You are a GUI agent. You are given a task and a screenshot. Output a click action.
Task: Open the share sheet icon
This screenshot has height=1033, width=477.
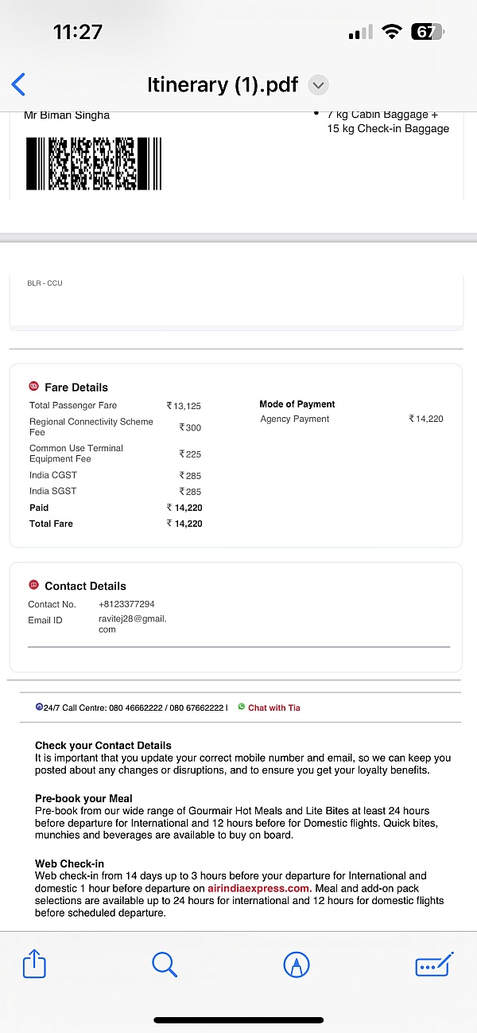34,965
